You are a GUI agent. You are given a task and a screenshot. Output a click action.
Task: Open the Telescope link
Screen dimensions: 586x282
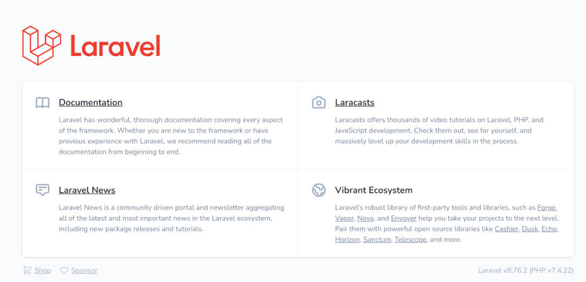tap(410, 239)
